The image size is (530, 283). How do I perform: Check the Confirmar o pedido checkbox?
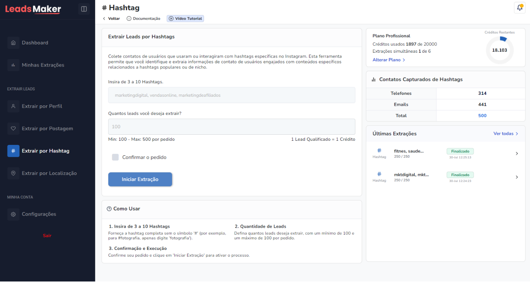click(115, 157)
